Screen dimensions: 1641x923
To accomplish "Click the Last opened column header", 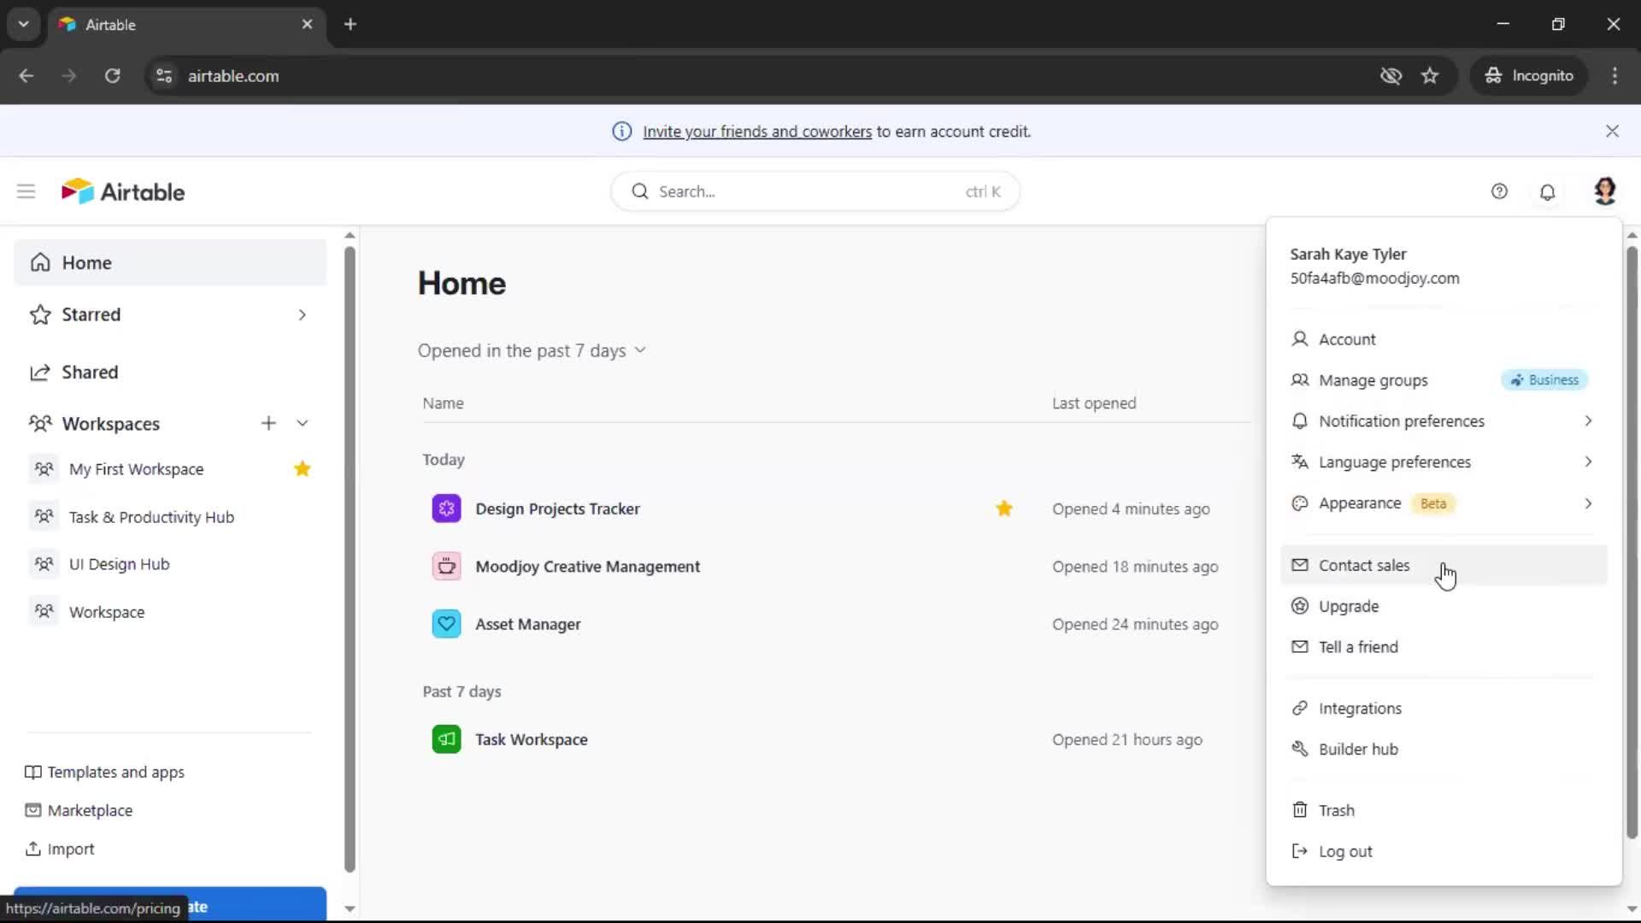I will 1094,403.
